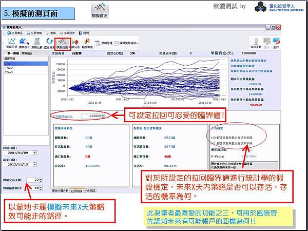308x231 pixels.
Task: Open 說明 help menu
Action: [84, 33]
